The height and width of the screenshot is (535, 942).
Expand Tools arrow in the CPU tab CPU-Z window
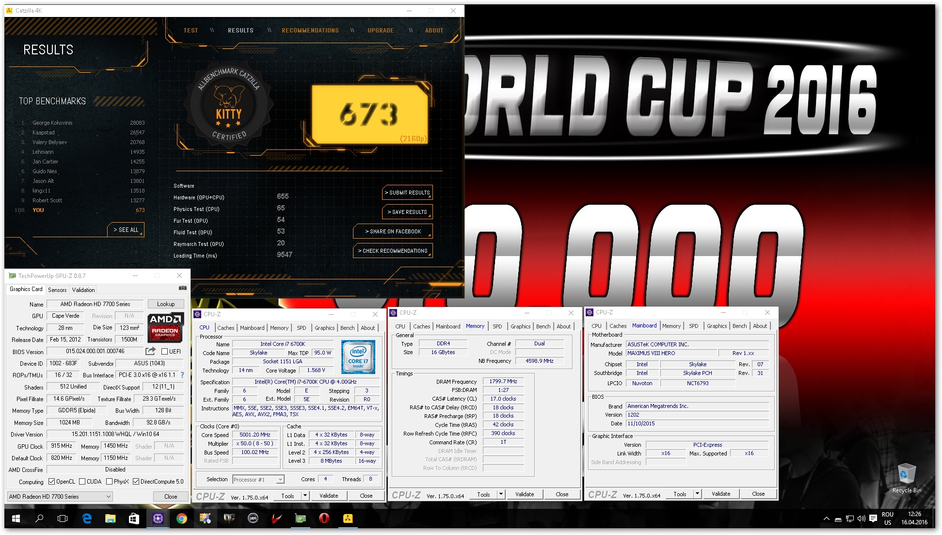pos(305,496)
